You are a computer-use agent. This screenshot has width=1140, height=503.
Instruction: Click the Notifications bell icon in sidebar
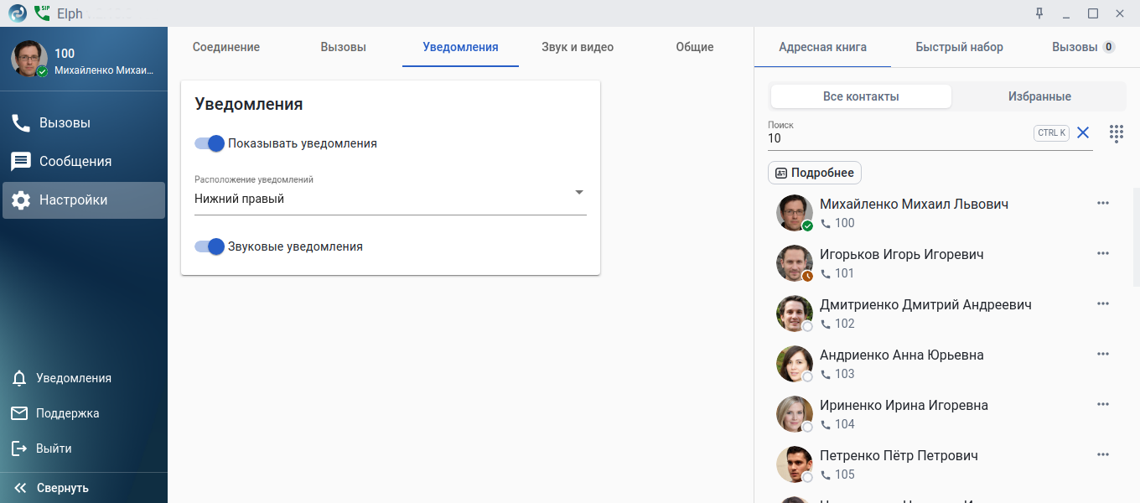[x=19, y=378]
